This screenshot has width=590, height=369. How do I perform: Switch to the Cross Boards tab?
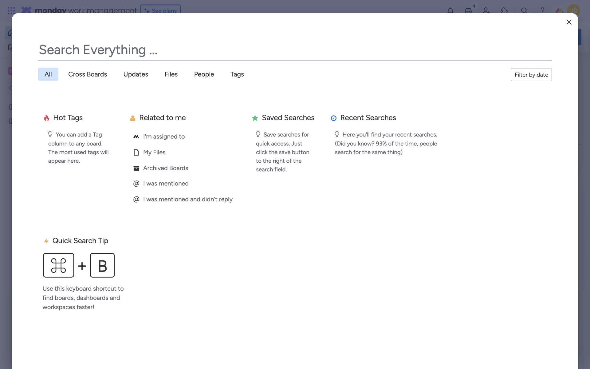coord(88,74)
